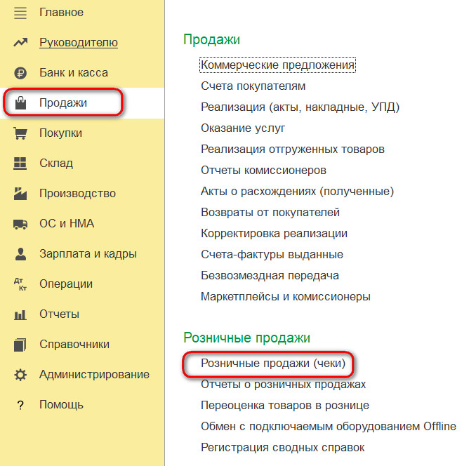Image resolution: width=476 pixels, height=466 pixels.
Task: Open the Отчеты section
Action: [x=59, y=314]
